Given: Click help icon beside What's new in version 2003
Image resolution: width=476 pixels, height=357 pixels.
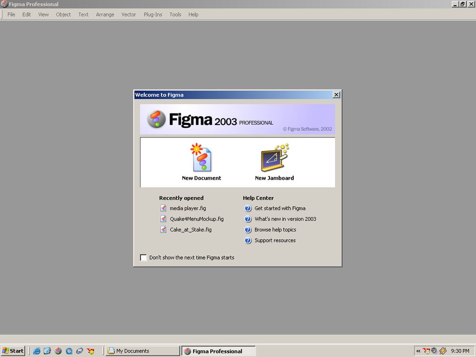Looking at the screenshot, I should pos(248,219).
